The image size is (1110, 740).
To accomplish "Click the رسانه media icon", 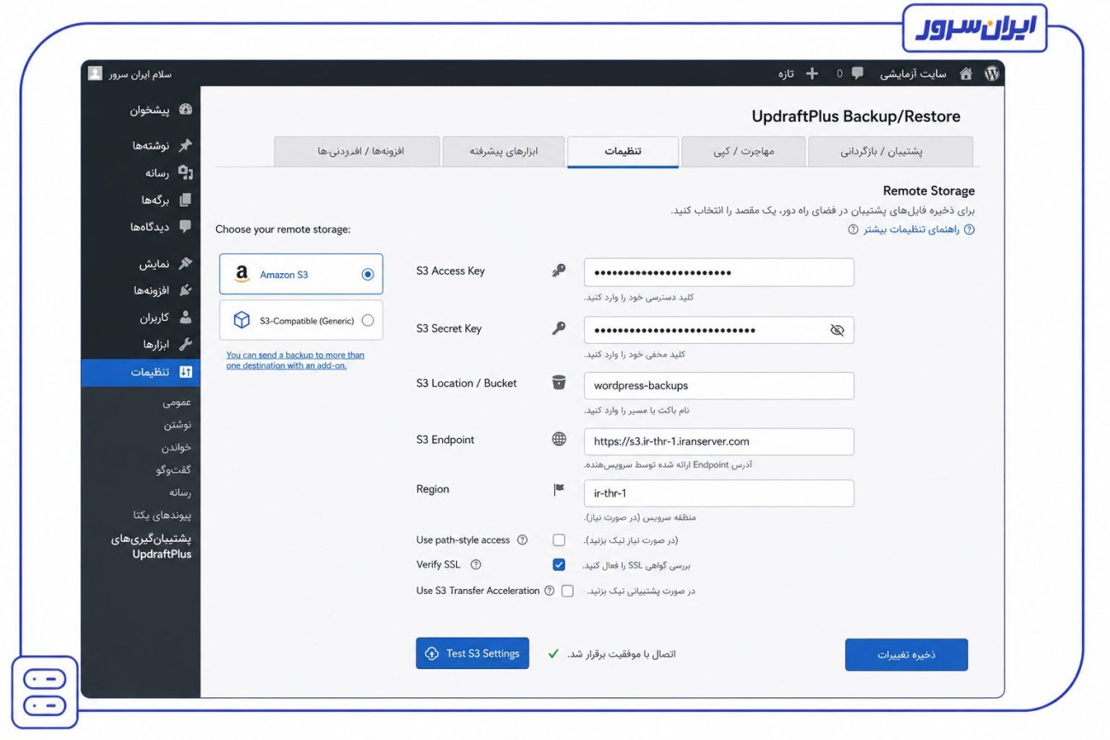I will pos(185,172).
